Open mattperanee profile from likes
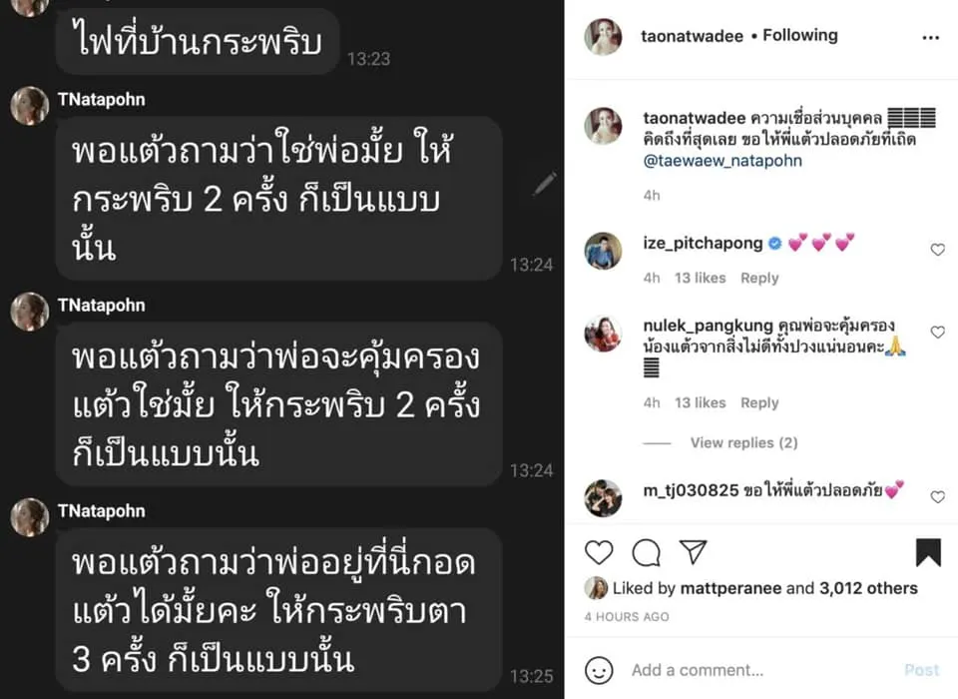 [730, 588]
